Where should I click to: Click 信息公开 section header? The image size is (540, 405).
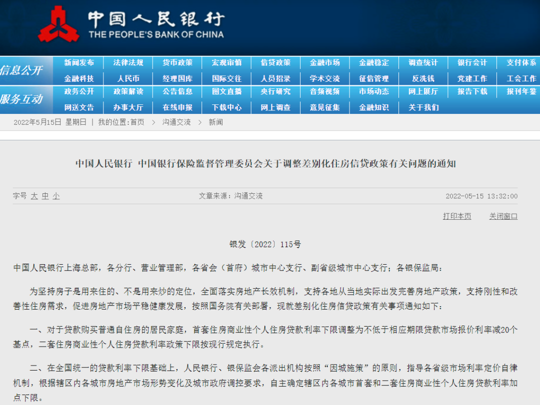pos(21,70)
